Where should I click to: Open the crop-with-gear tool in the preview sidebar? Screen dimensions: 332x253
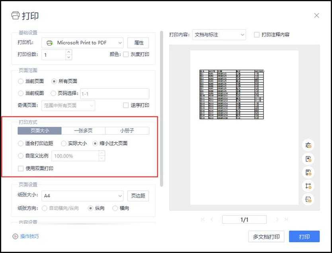coord(309,185)
